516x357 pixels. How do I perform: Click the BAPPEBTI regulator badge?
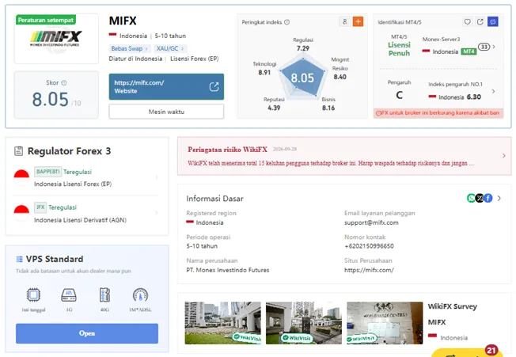[47, 172]
